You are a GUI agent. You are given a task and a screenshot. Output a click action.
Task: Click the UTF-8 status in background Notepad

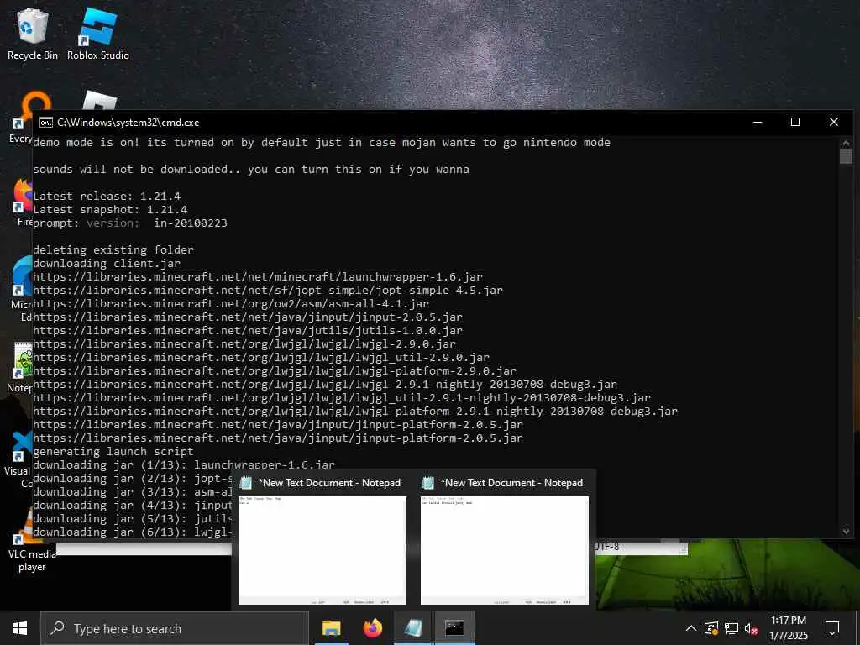click(x=607, y=546)
